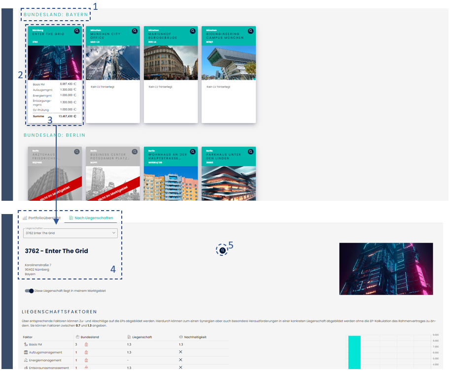This screenshot has width=450, height=372.
Task: Select the Nach Liegenschaften tab
Action: [x=90, y=217]
